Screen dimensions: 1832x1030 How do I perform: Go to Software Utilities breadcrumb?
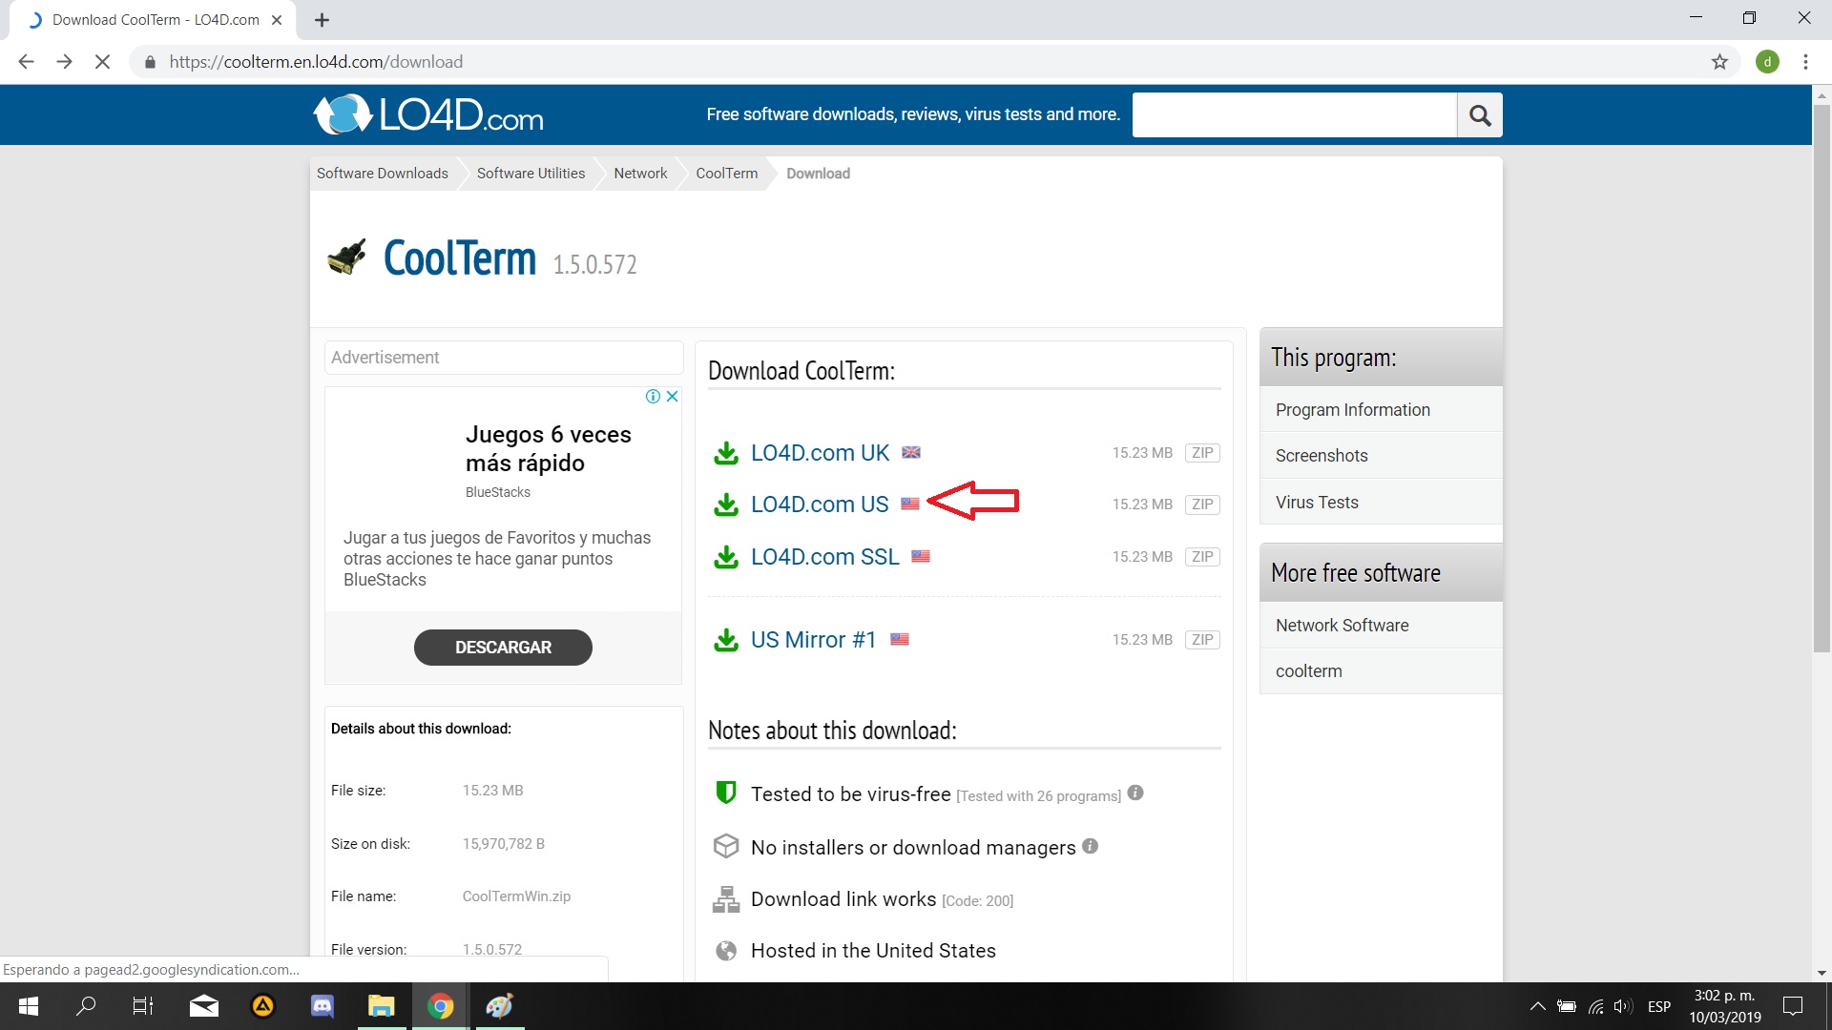click(x=531, y=174)
